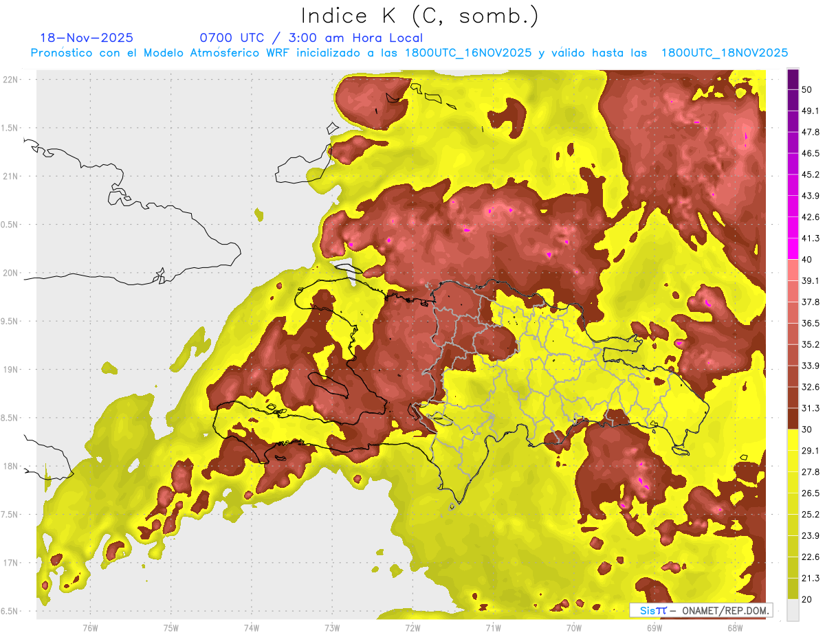Click the '18N' latitude label
This screenshot has height=637, width=825.
click(11, 466)
